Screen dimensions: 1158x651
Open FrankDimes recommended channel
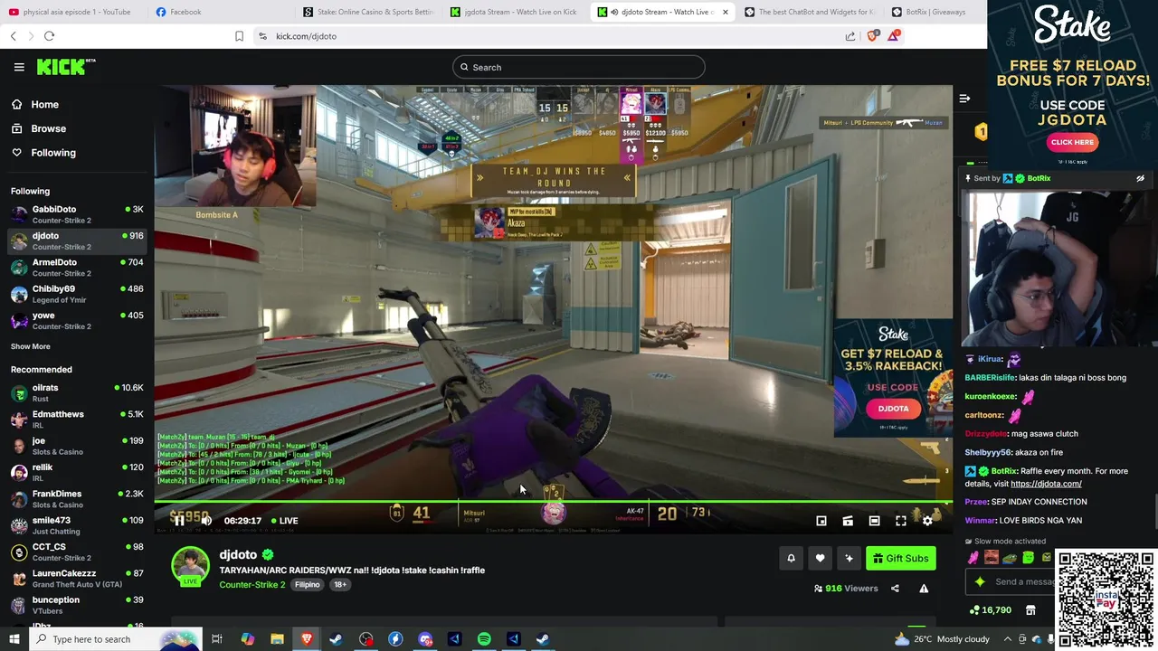(77, 498)
